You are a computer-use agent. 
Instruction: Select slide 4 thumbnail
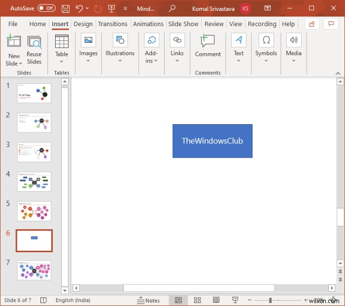point(34,181)
